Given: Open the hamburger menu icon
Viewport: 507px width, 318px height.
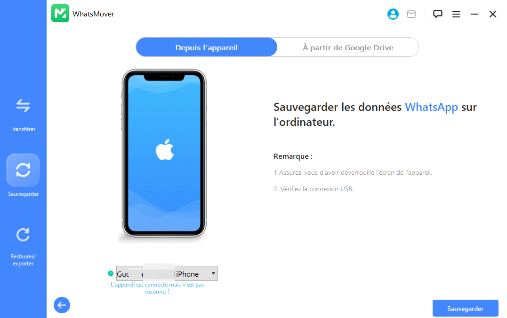Looking at the screenshot, I should (456, 14).
